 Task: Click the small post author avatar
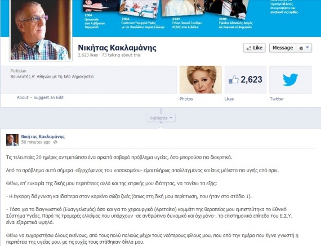tap(12, 140)
